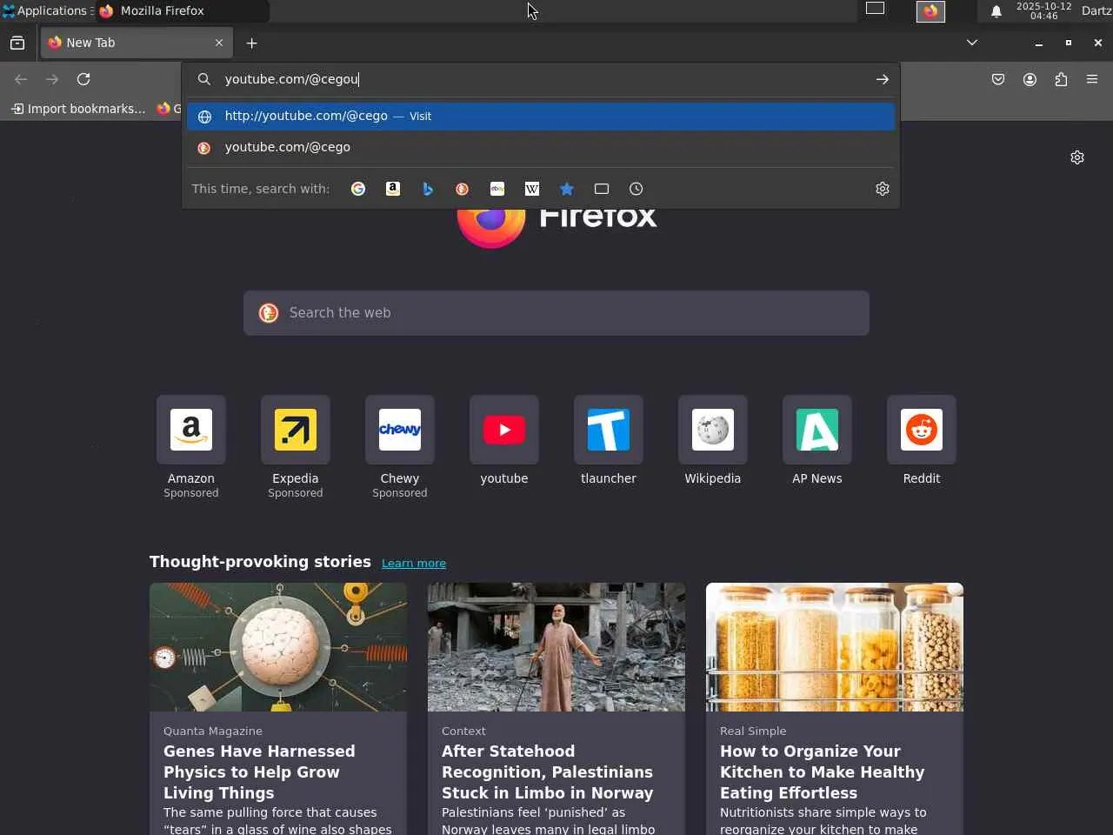Click the Go arrow in the address bar

tap(883, 79)
